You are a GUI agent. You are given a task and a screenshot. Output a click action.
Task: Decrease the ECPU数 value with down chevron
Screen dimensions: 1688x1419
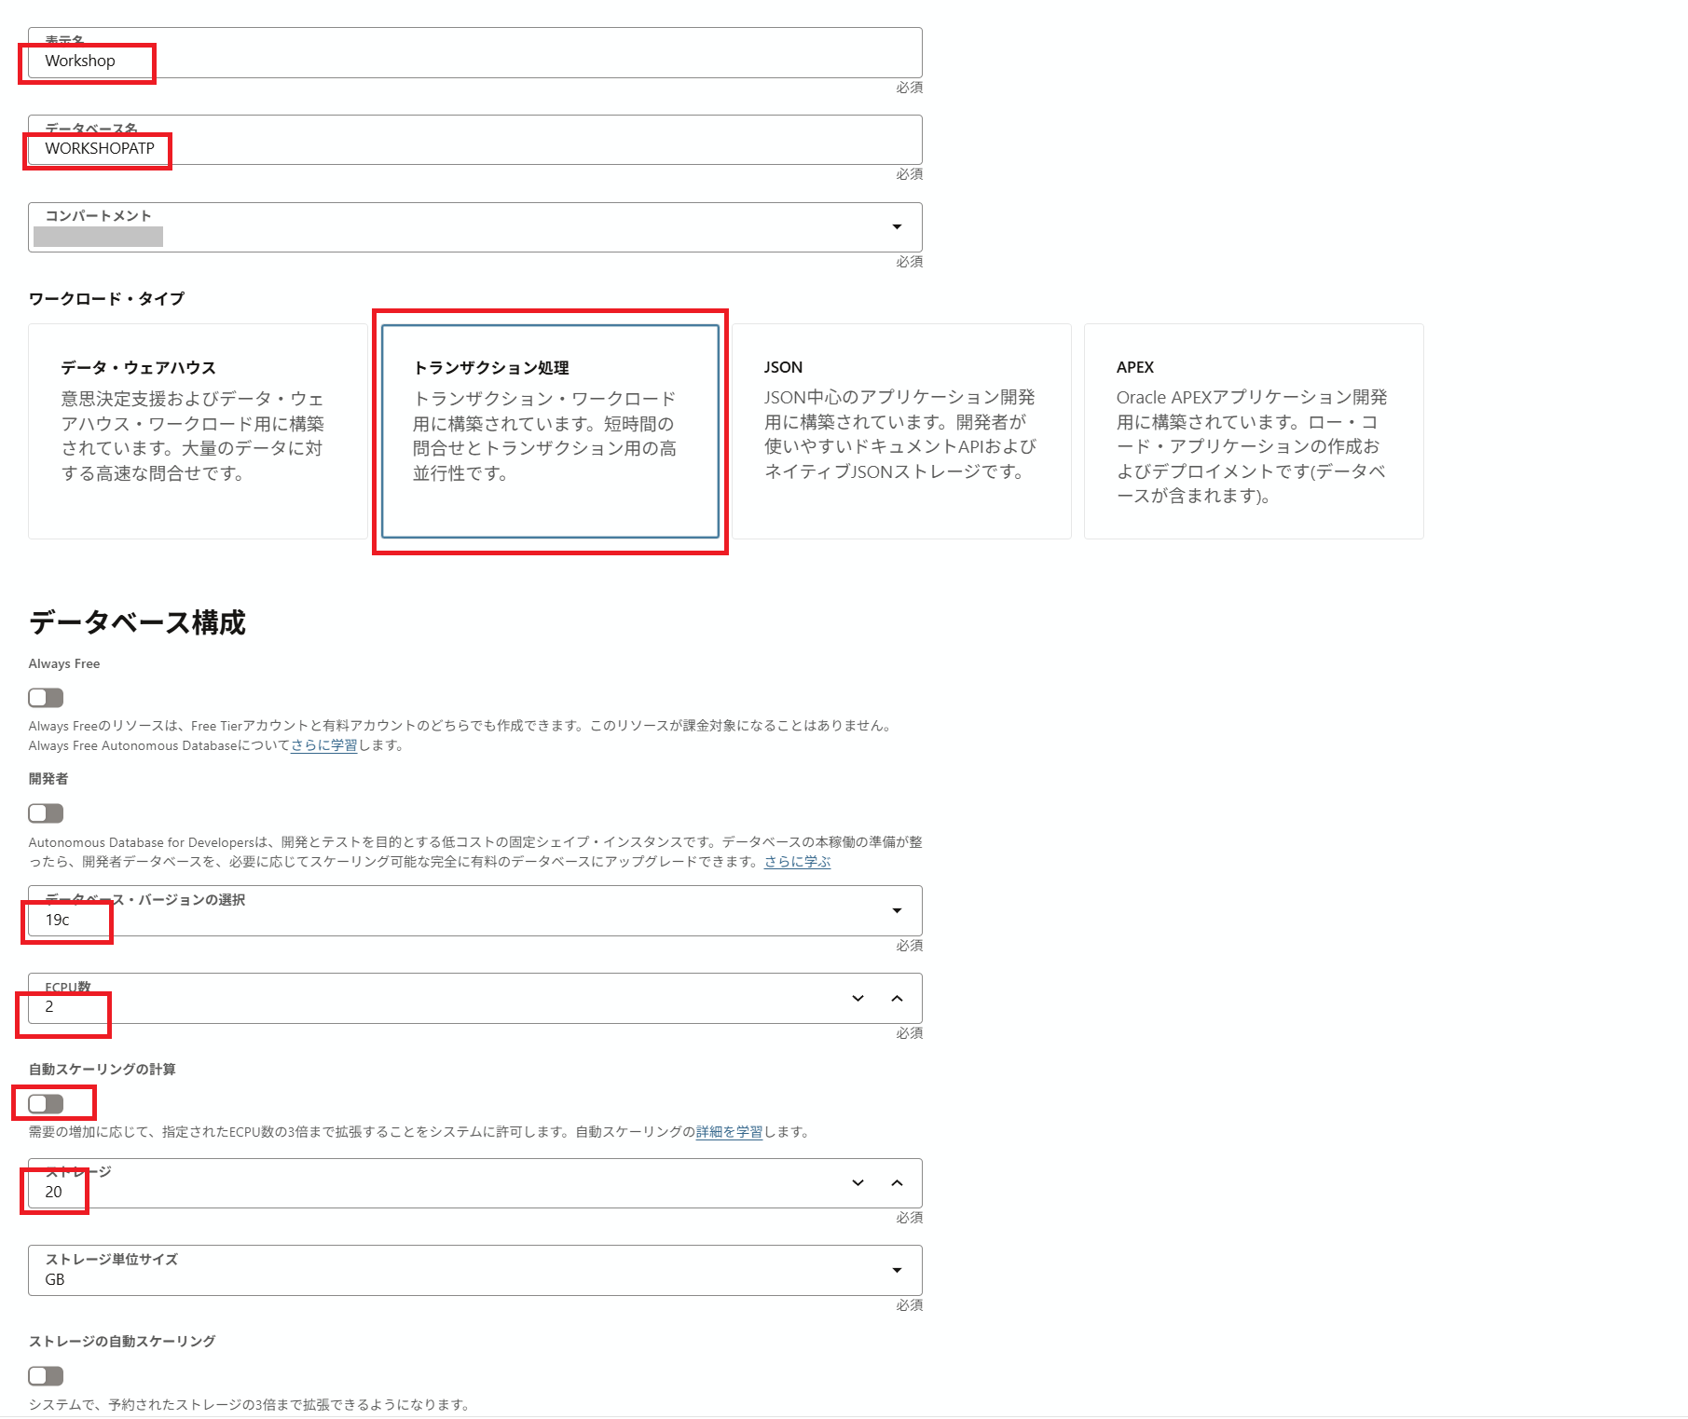click(858, 998)
